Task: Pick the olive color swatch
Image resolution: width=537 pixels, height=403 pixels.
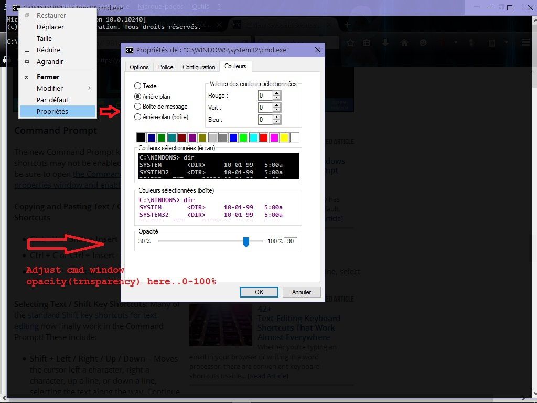Action: (x=202, y=137)
